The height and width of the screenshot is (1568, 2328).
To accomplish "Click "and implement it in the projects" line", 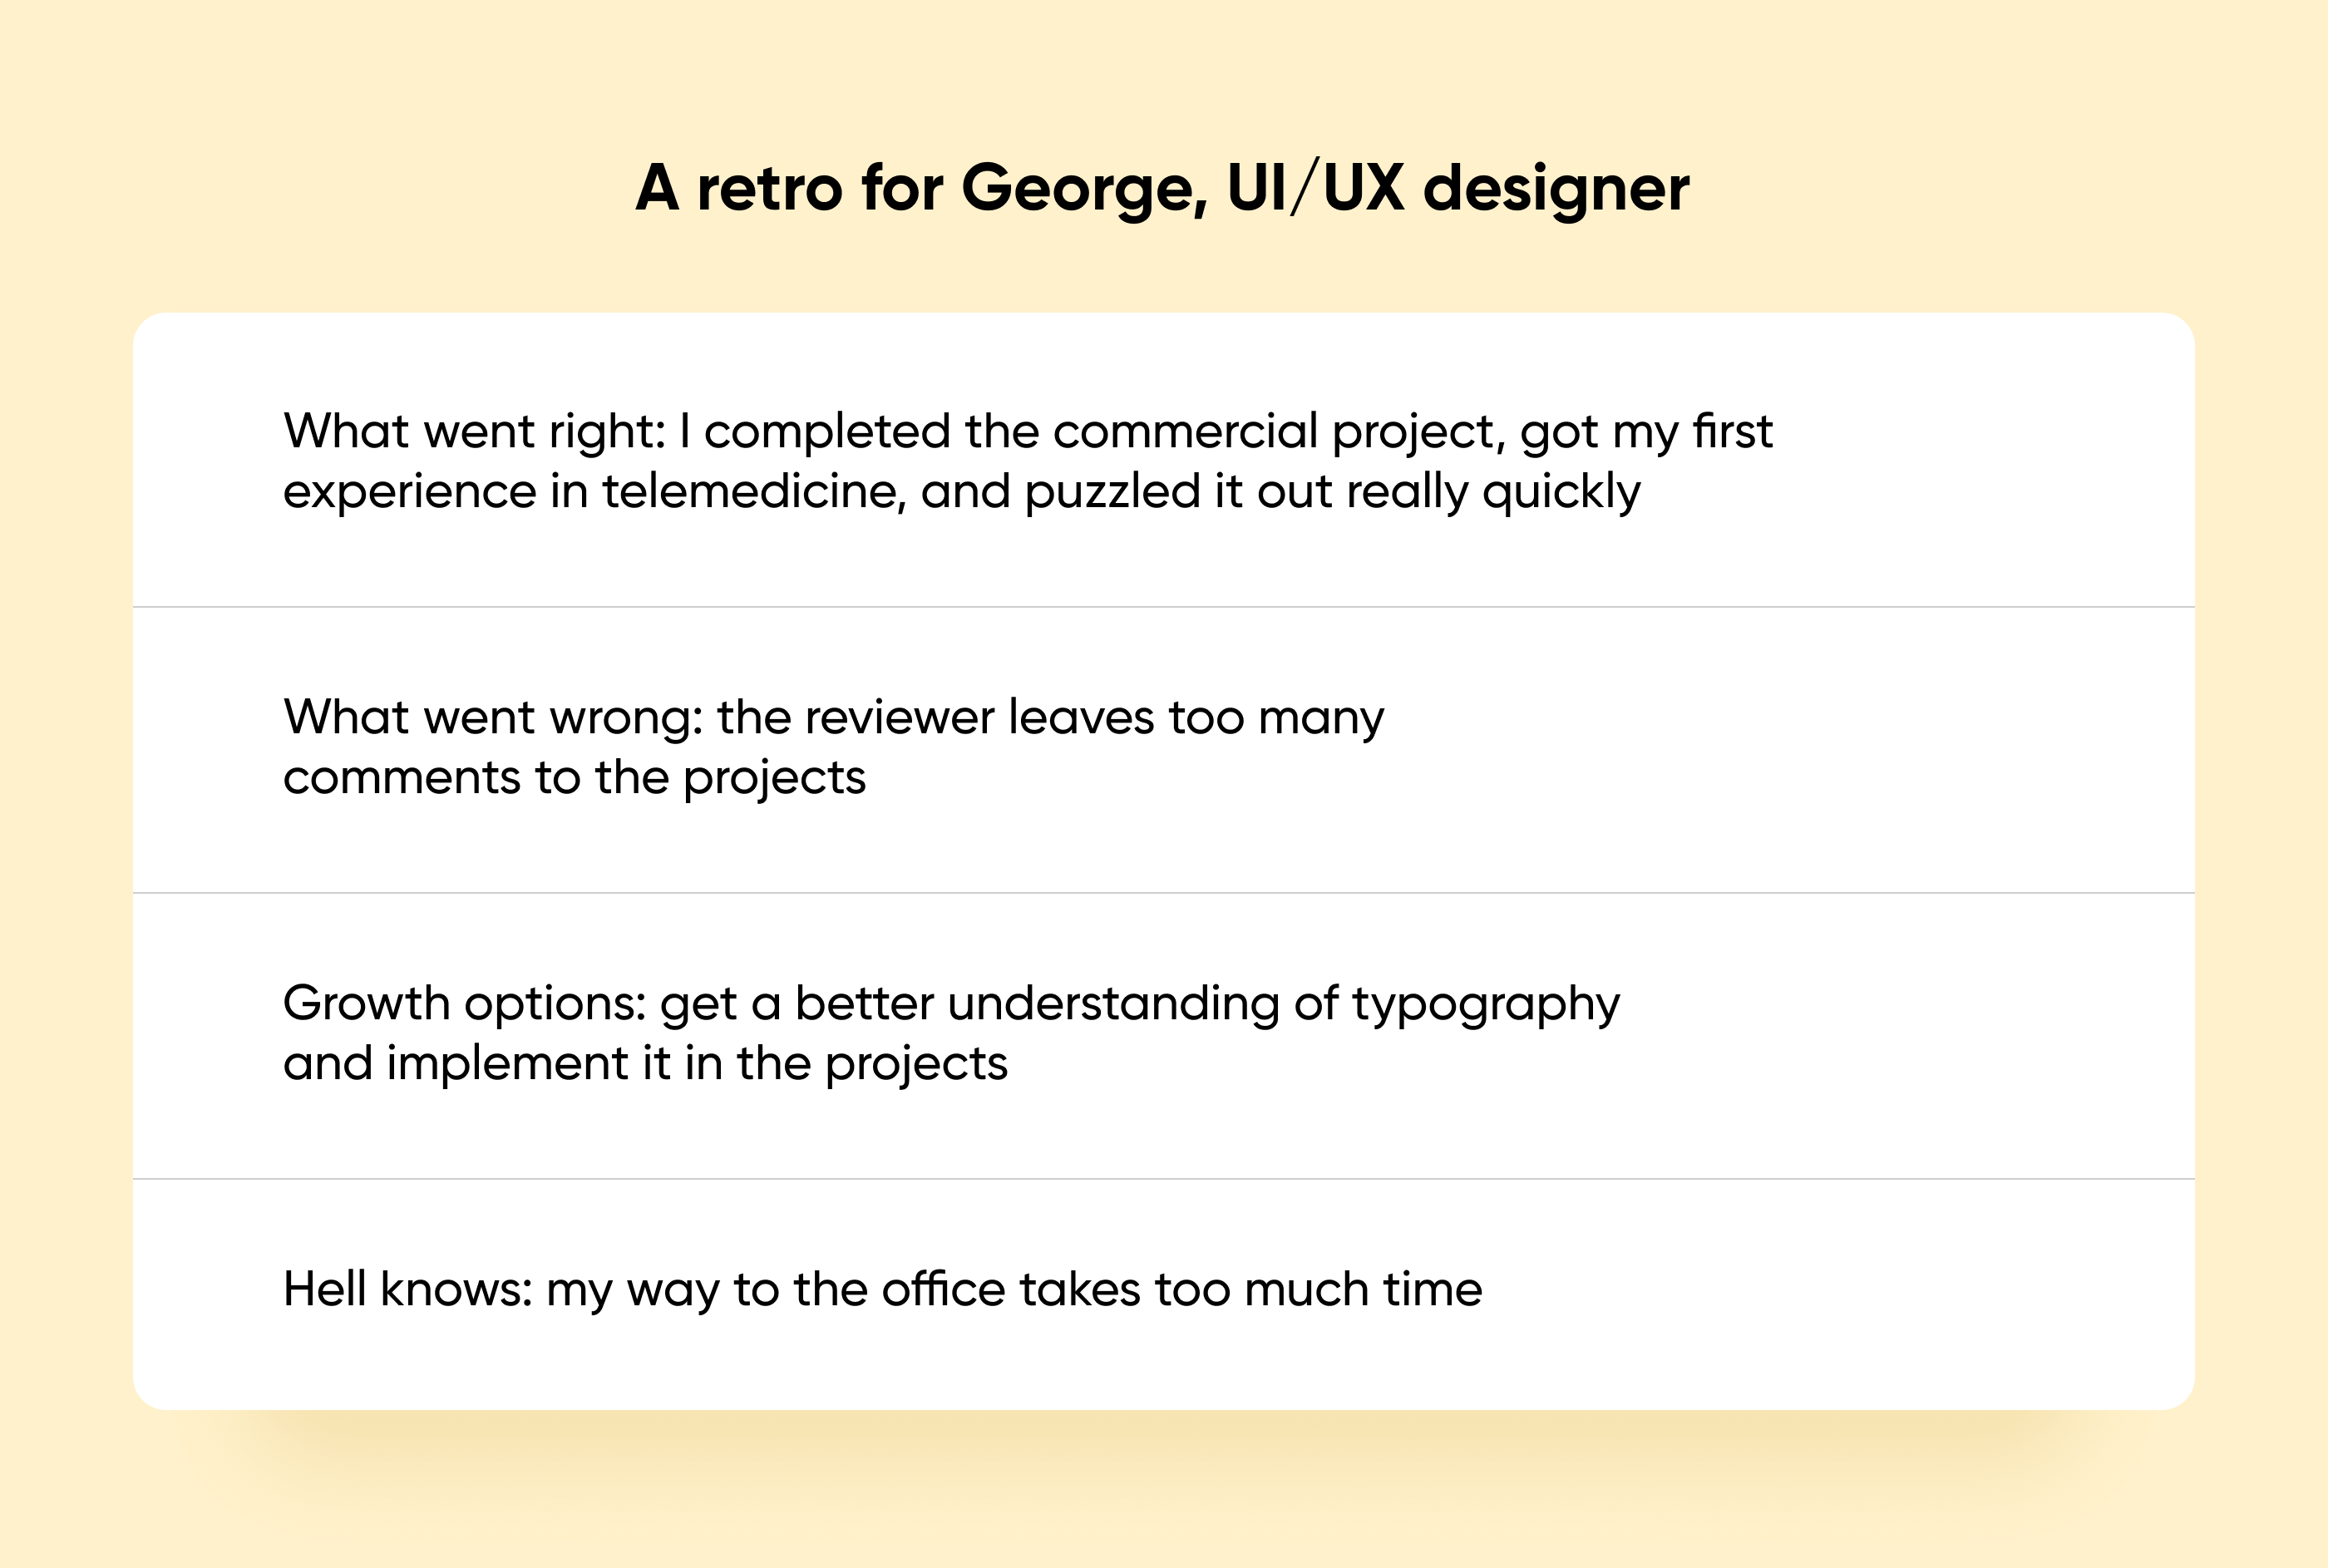I will pyautogui.click(x=645, y=1064).
